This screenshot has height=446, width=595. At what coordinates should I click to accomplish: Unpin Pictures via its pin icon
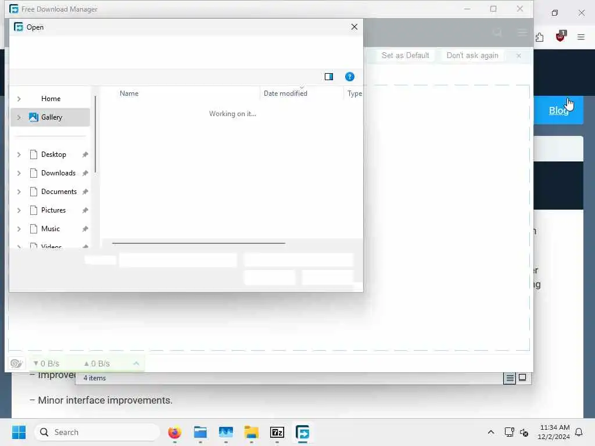coord(85,210)
